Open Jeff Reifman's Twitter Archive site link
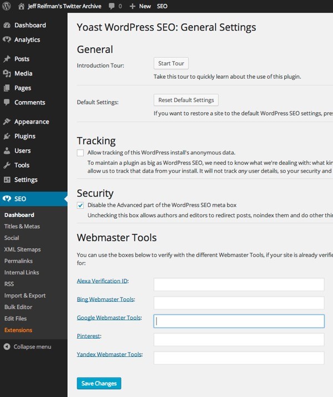The image size is (333, 397). 64,6
